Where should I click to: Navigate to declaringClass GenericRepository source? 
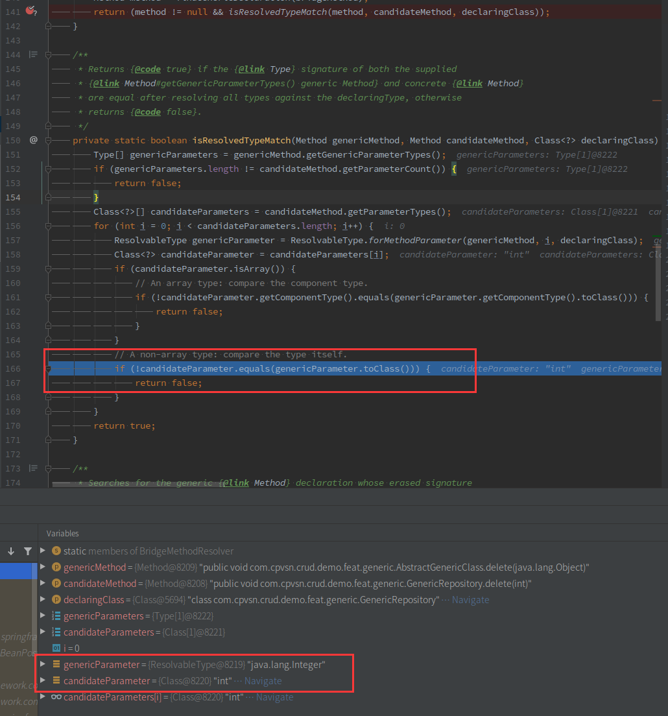pyautogui.click(x=470, y=599)
